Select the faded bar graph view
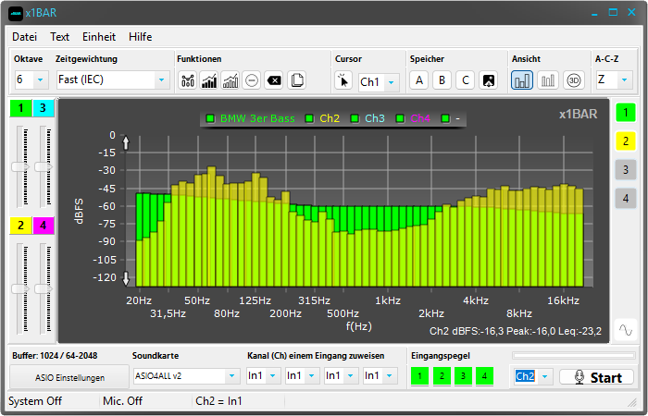Screen dimensions: 648x416 548,80
